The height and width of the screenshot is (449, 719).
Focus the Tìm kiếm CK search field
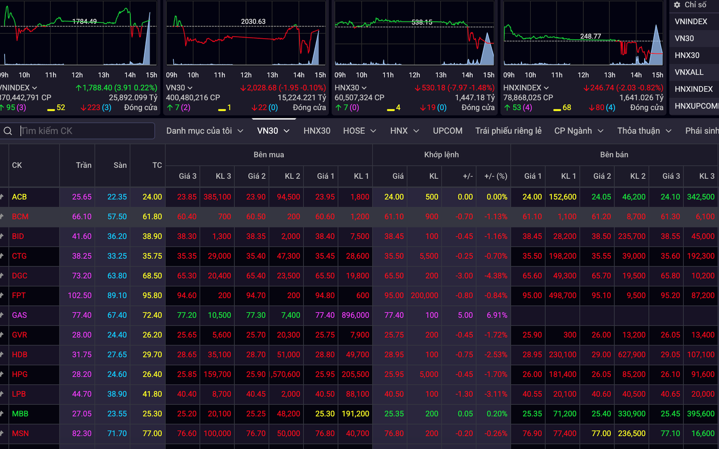tap(85, 131)
